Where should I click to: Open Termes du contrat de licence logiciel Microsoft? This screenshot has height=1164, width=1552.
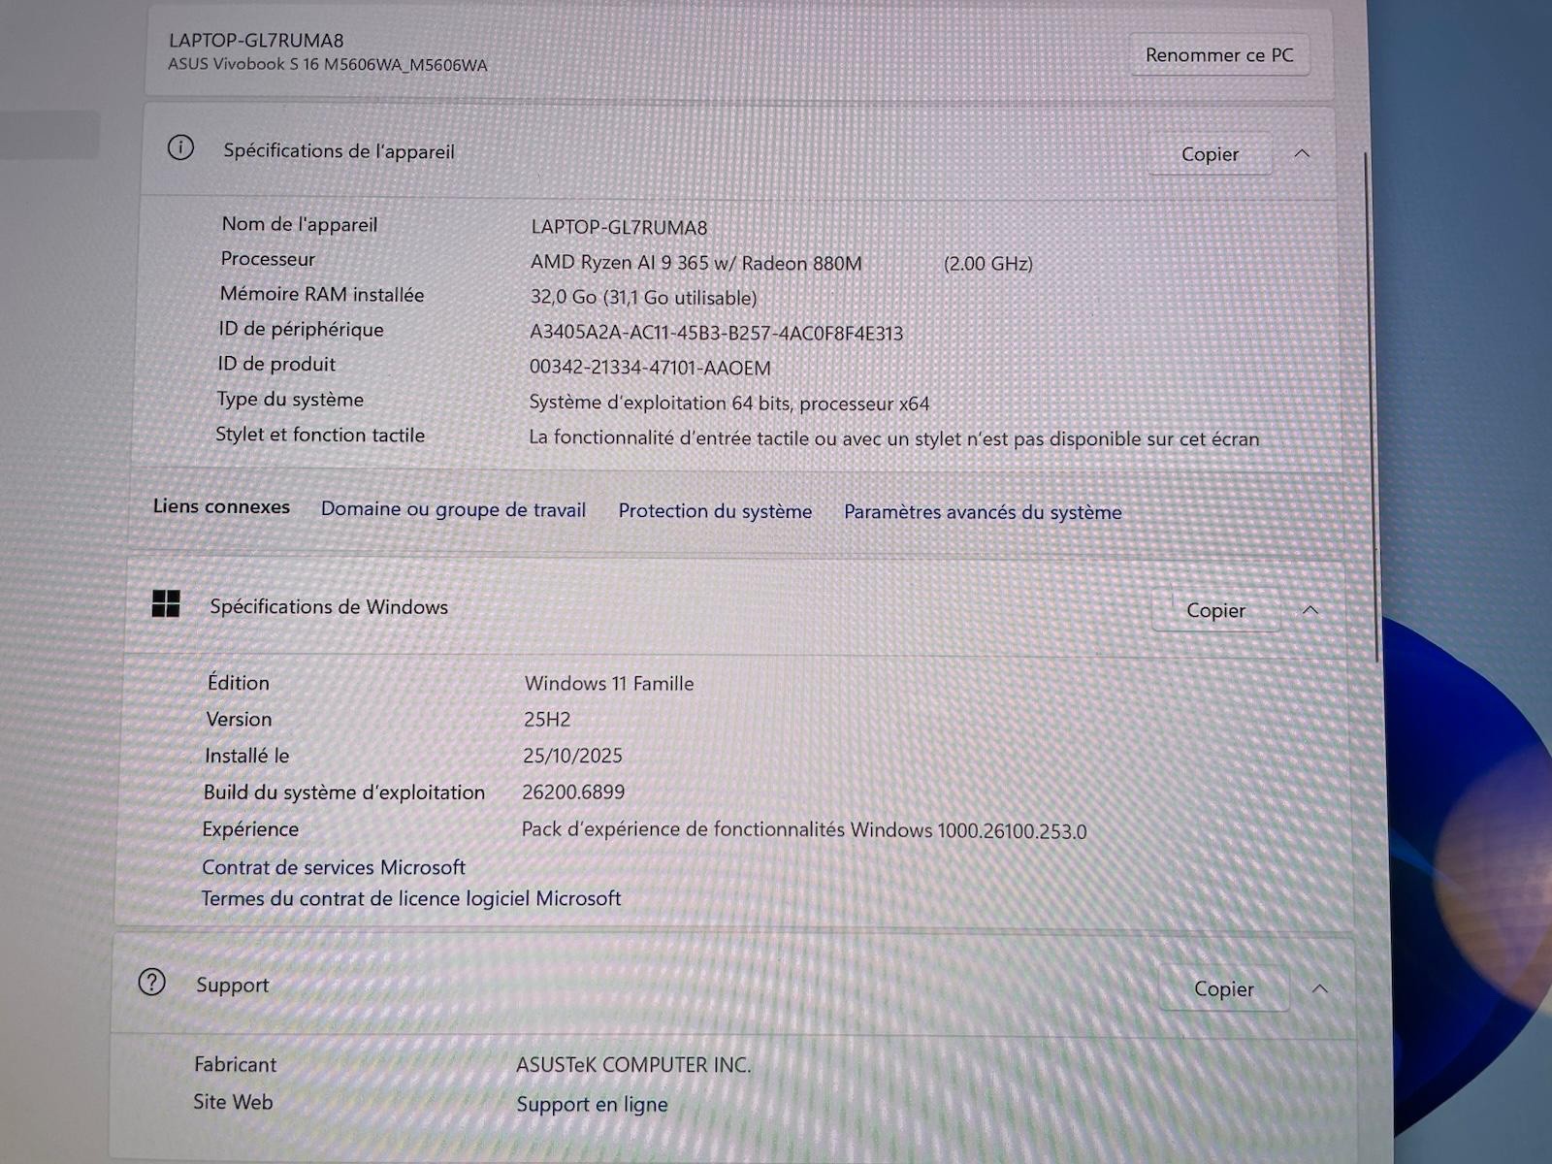(x=410, y=898)
